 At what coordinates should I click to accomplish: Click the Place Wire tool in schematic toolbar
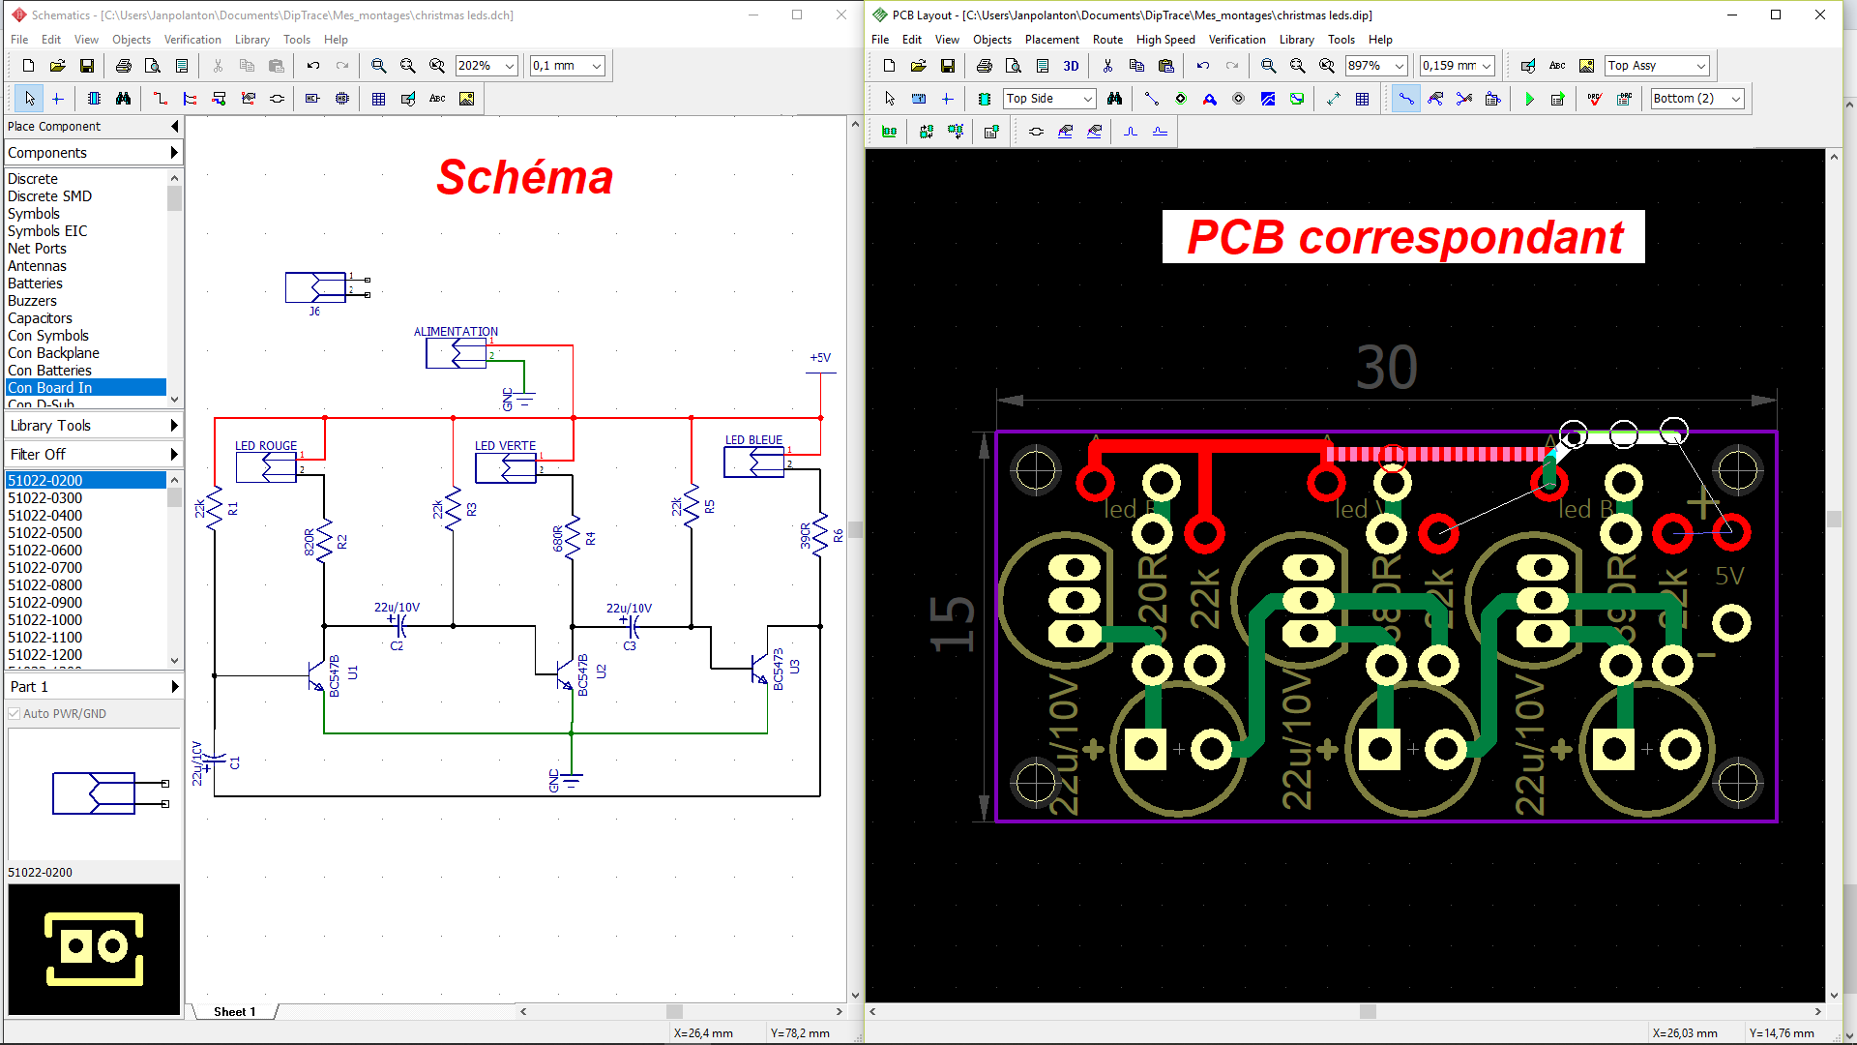pyautogui.click(x=161, y=99)
